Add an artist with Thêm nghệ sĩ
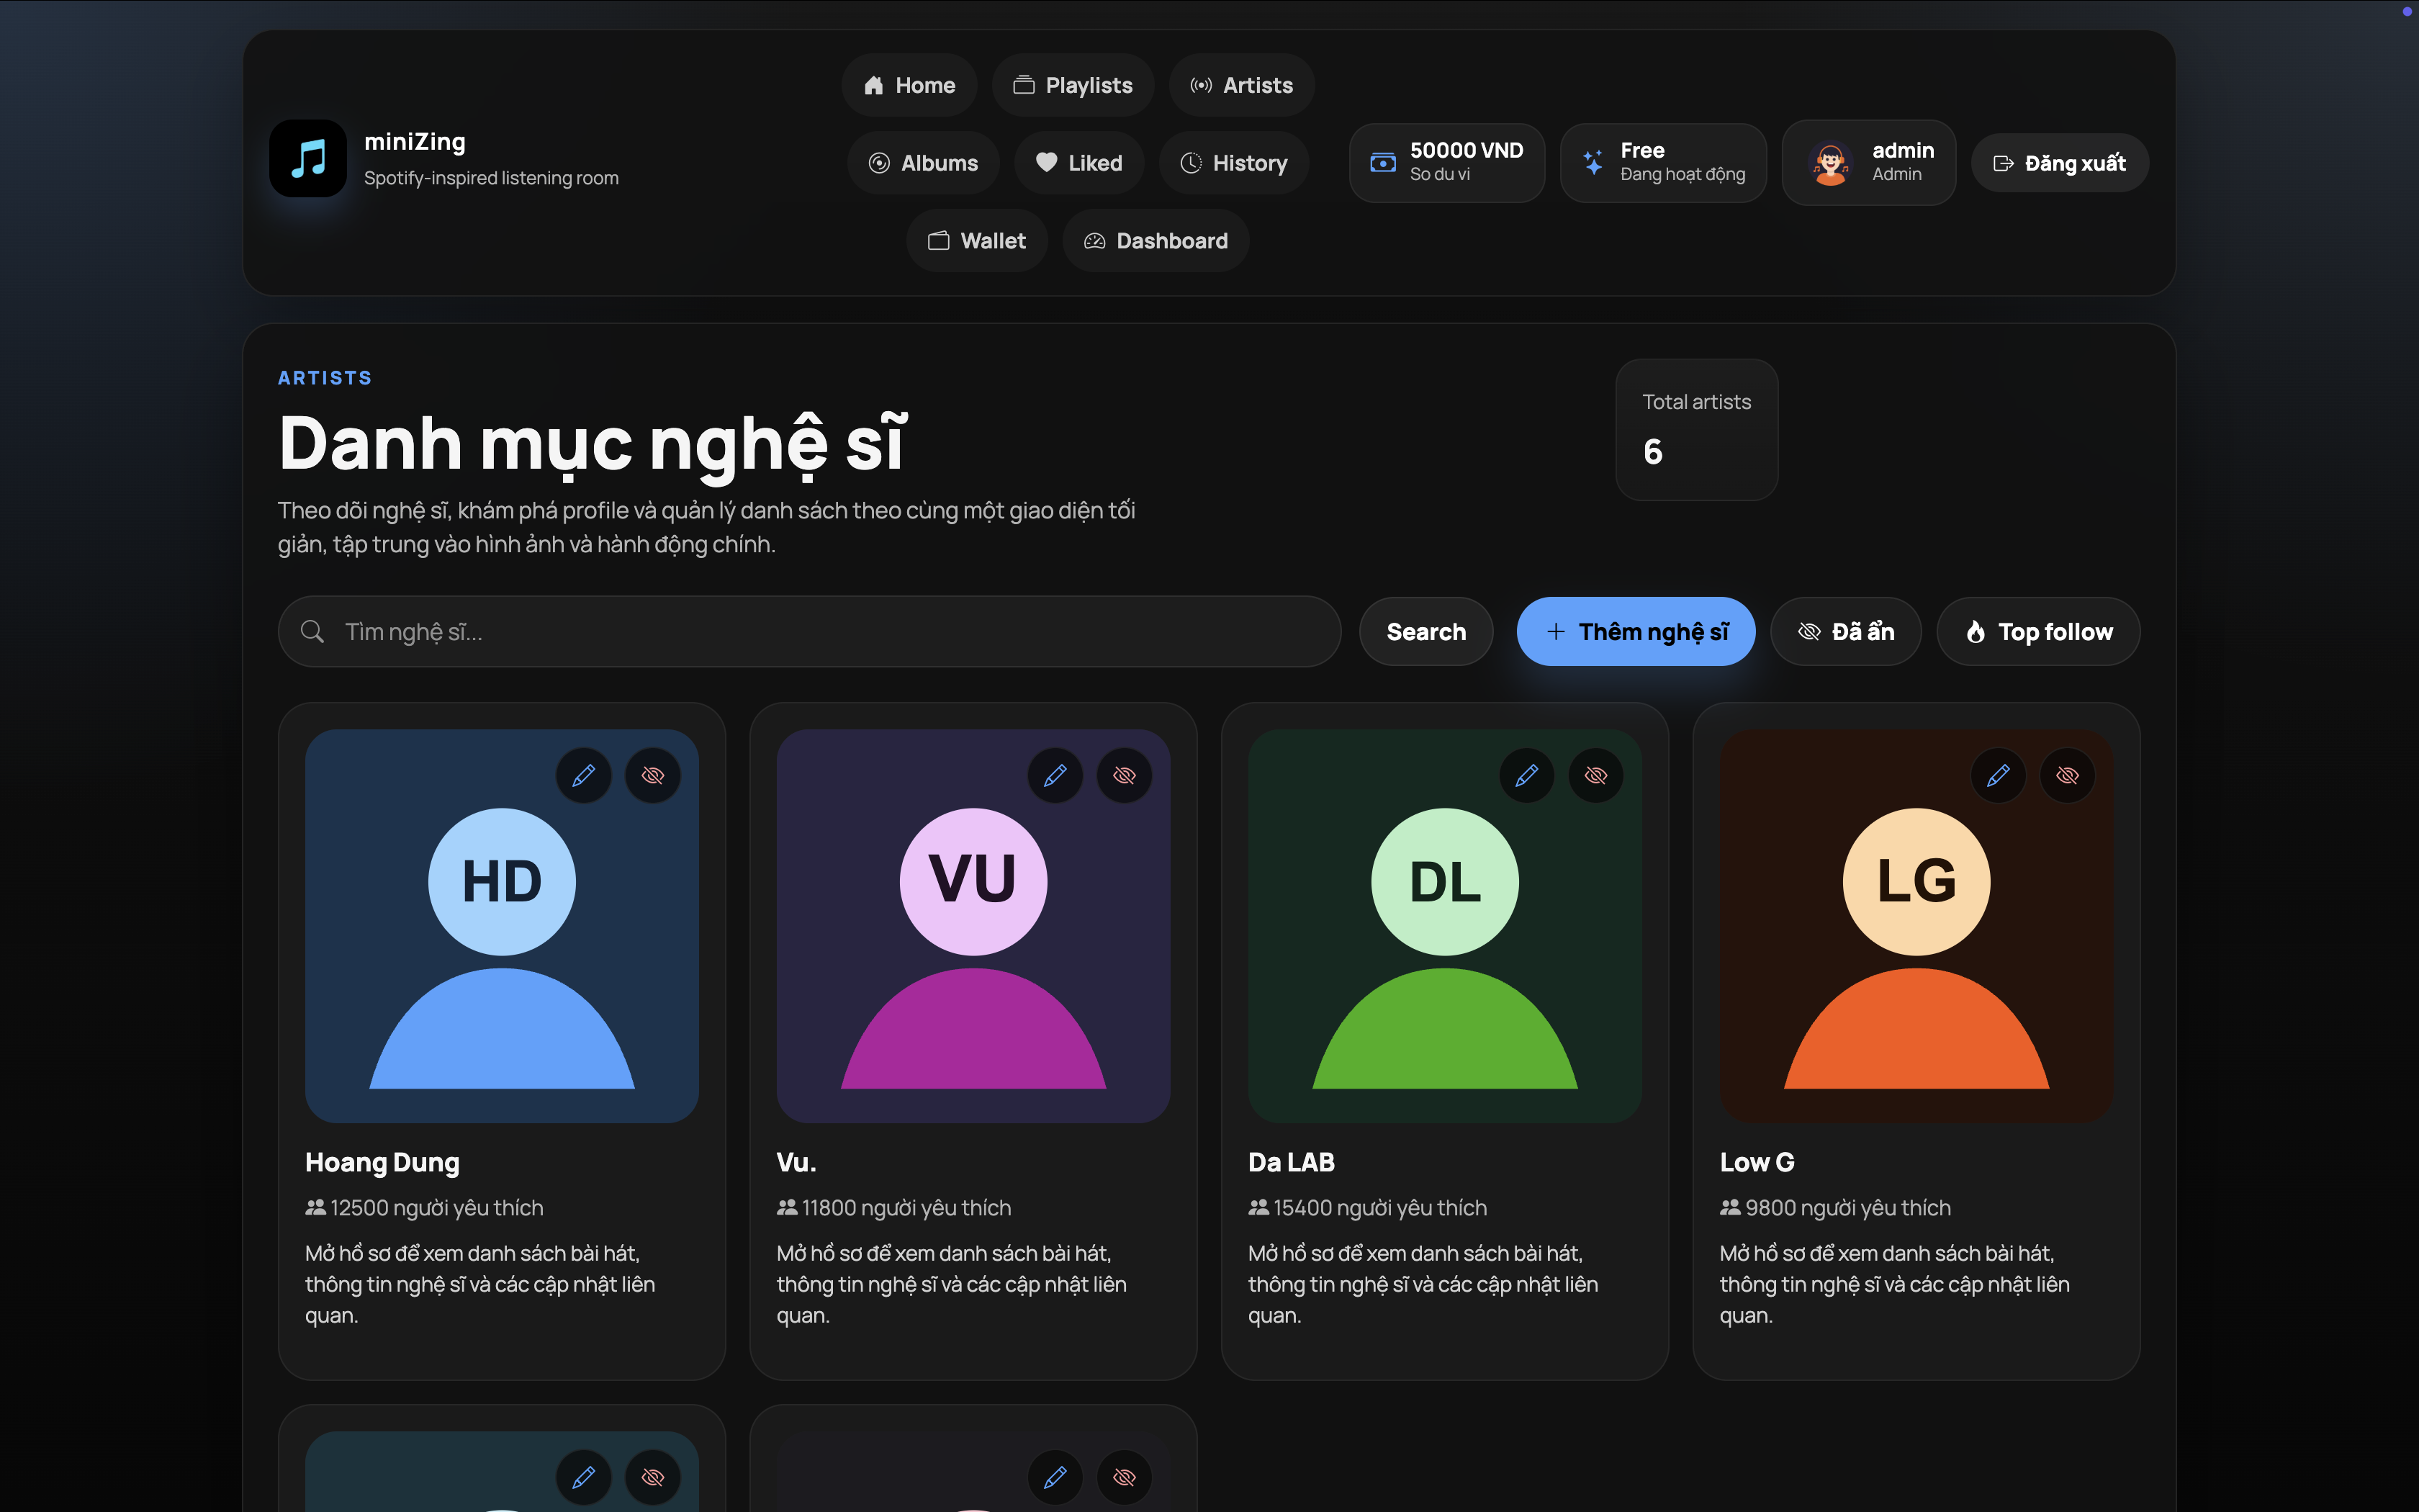The width and height of the screenshot is (2419, 1512). [x=1635, y=632]
